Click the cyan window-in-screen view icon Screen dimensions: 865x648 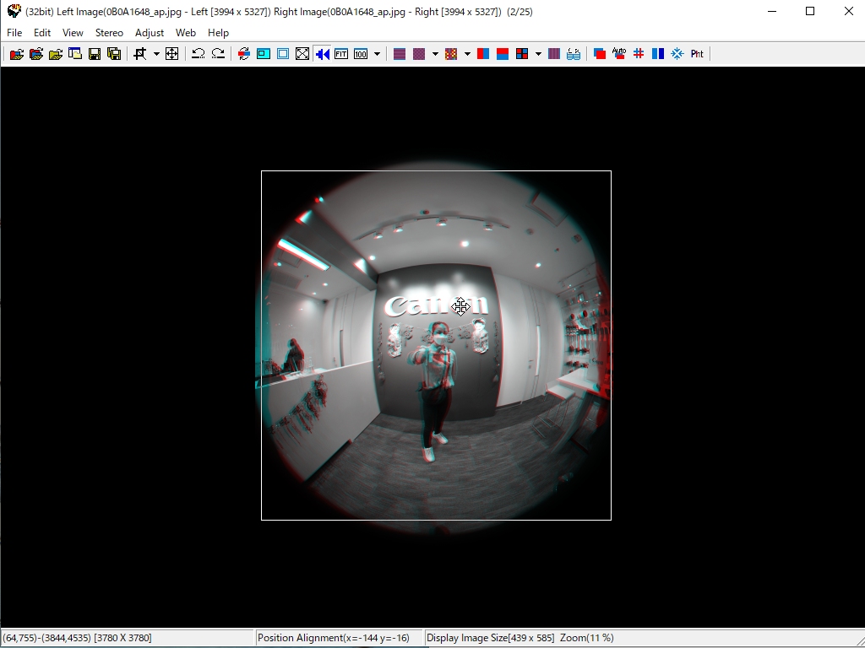[264, 53]
